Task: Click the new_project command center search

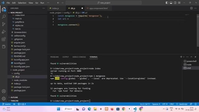Action: point(104,3)
